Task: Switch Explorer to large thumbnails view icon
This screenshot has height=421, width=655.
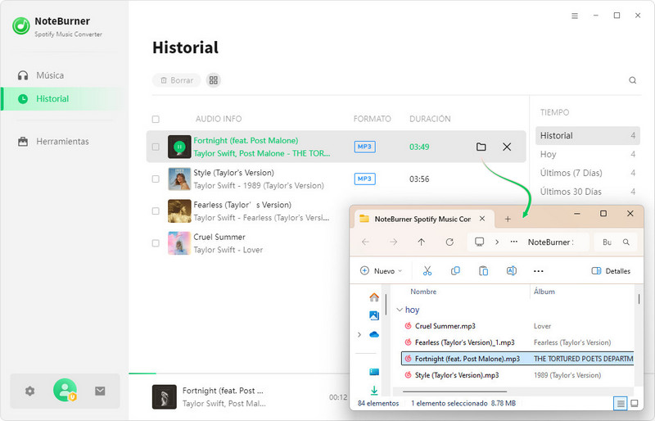Action: pyautogui.click(x=634, y=404)
